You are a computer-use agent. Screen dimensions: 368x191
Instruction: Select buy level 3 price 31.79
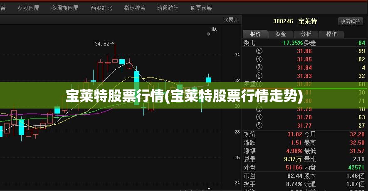[304, 109]
